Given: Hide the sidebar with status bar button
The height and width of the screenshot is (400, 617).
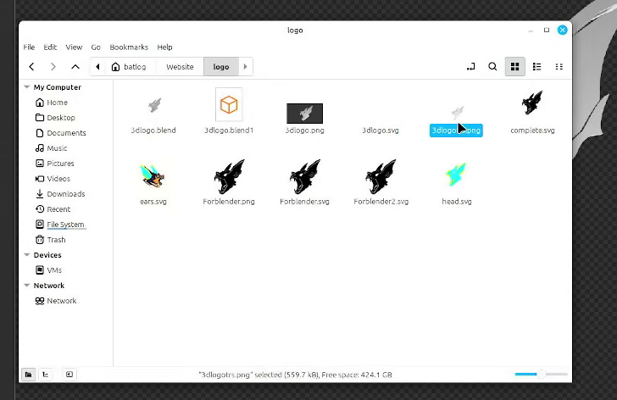Looking at the screenshot, I should pyautogui.click(x=69, y=375).
